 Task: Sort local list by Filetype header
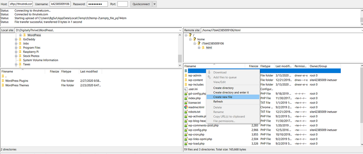coord(69,72)
